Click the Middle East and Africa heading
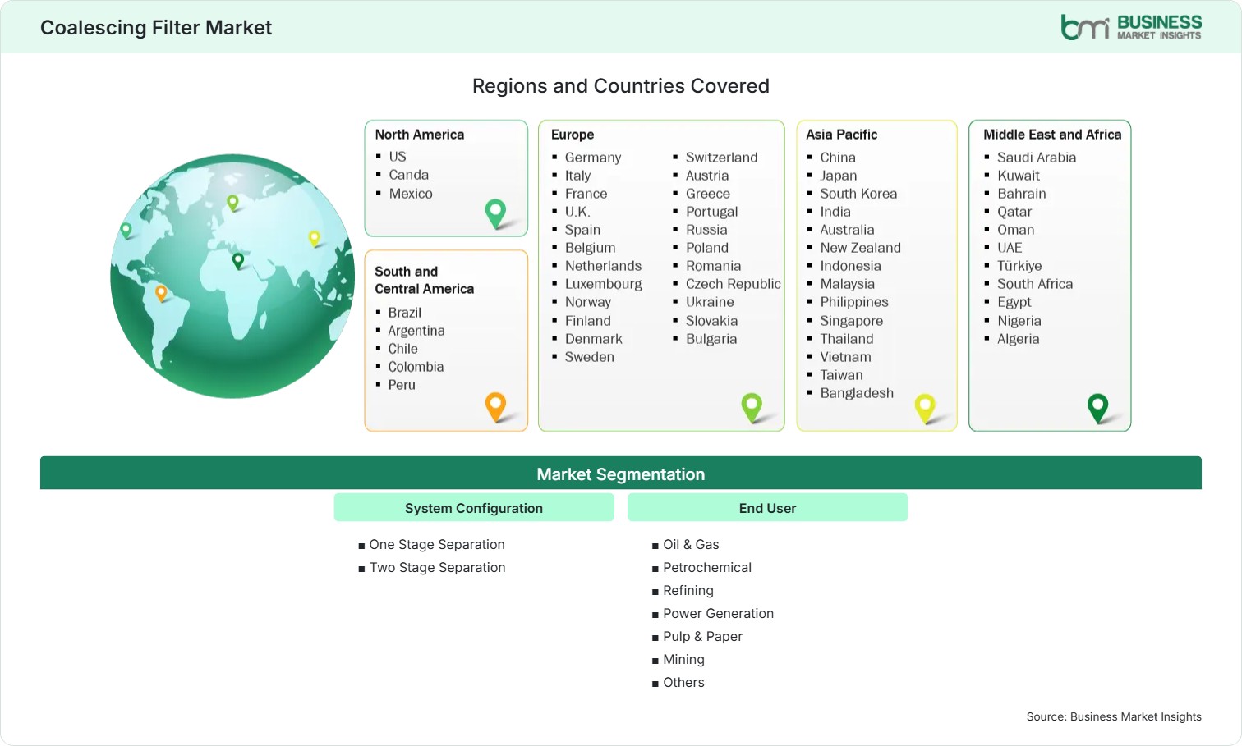 (1052, 135)
